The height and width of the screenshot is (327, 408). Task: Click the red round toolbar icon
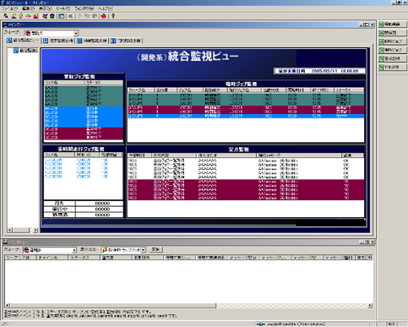[x=104, y=16]
